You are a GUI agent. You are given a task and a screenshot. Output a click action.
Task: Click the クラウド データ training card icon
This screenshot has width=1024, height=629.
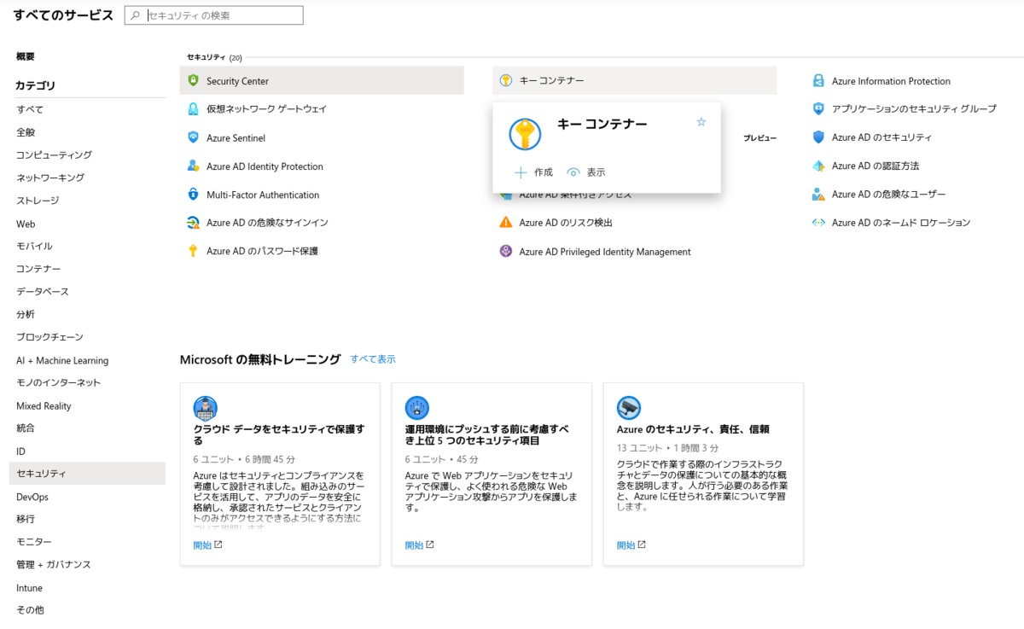(206, 408)
